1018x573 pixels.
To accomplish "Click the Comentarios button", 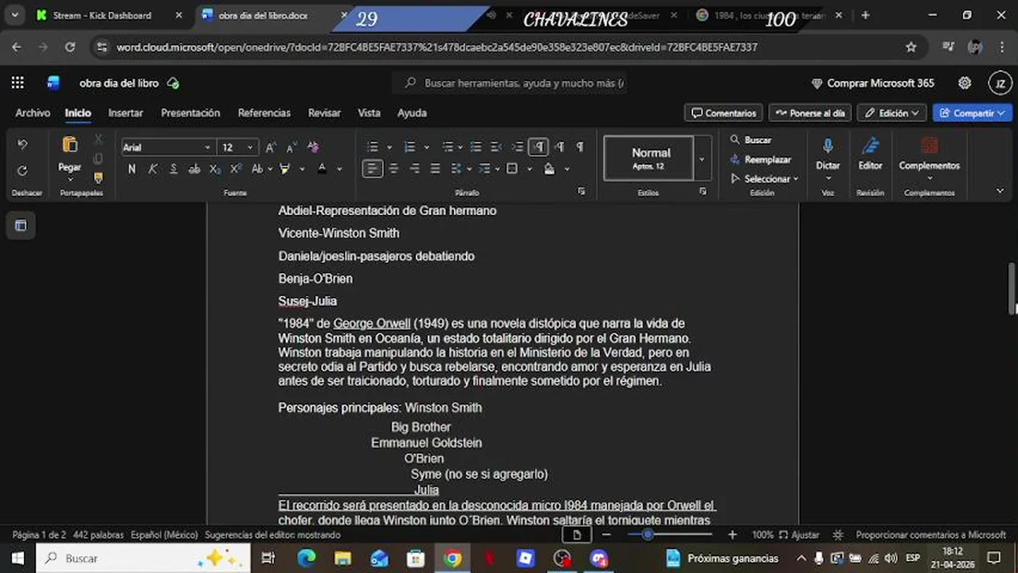I will (x=723, y=113).
